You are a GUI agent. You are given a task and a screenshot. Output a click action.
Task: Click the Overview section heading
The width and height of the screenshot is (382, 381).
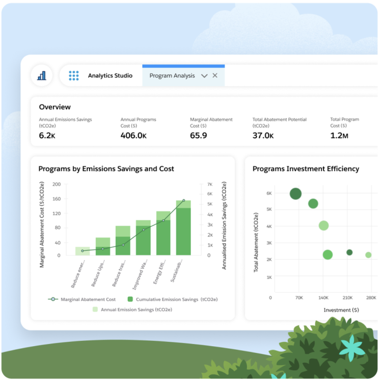[55, 107]
